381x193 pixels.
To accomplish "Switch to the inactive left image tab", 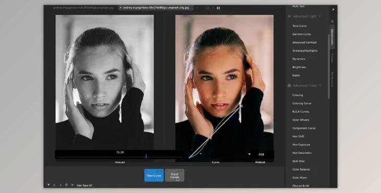I will [83, 8].
